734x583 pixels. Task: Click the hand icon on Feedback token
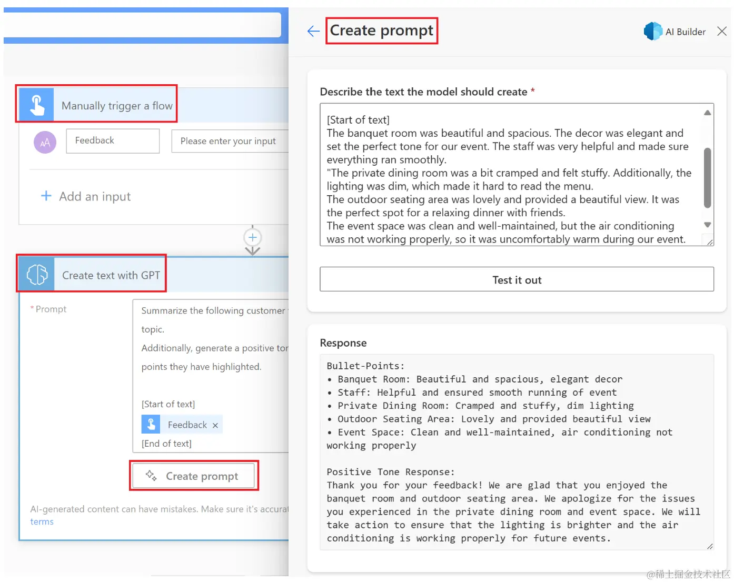coord(151,424)
